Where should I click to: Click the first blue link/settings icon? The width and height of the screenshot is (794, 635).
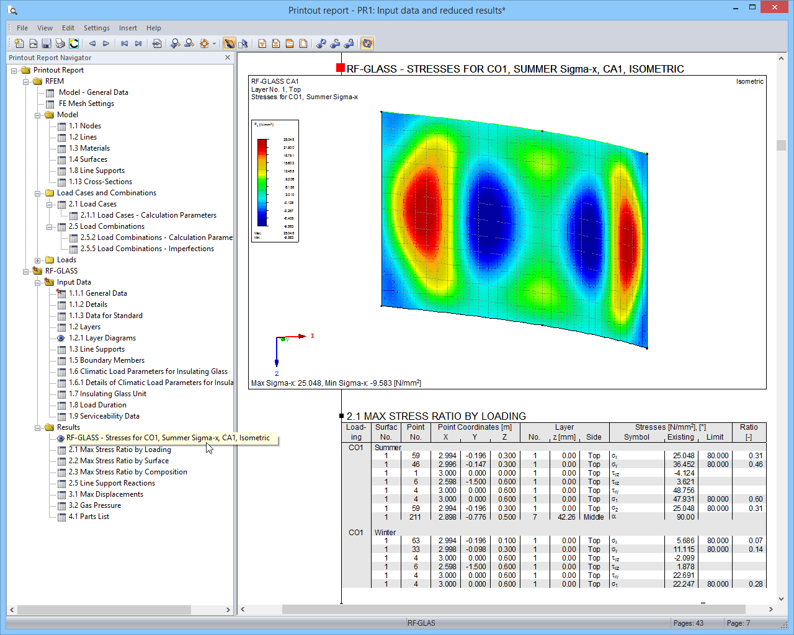(x=321, y=43)
